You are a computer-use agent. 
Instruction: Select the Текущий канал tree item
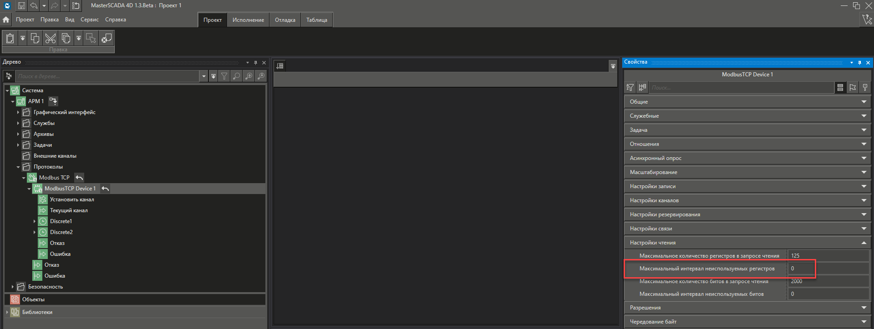(69, 210)
